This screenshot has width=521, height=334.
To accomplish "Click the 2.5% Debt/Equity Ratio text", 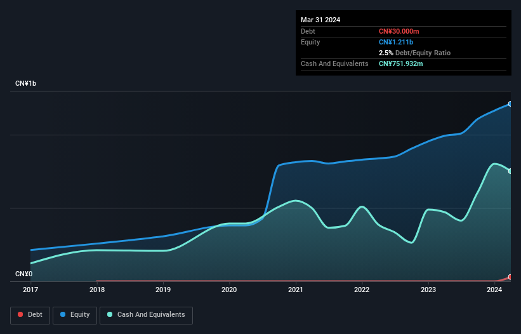I will pyautogui.click(x=414, y=53).
